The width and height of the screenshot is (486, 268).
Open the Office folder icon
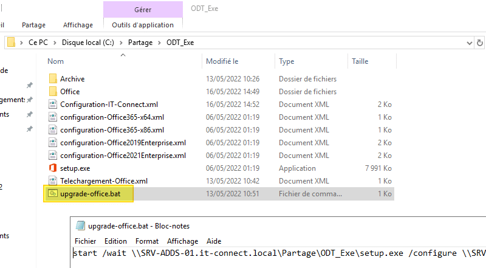pos(53,92)
